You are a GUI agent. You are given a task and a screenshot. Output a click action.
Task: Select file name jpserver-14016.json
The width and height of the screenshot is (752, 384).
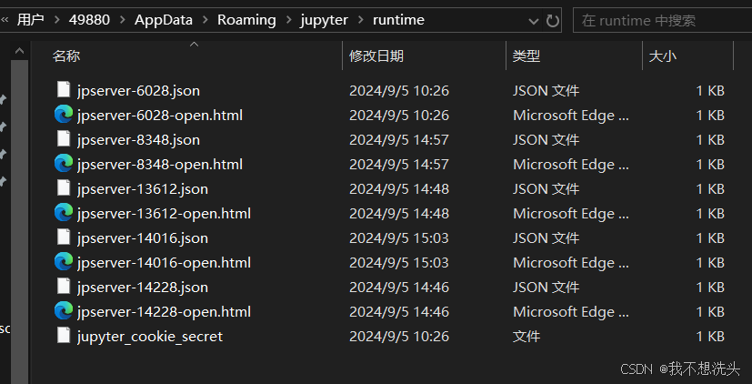pyautogui.click(x=143, y=237)
